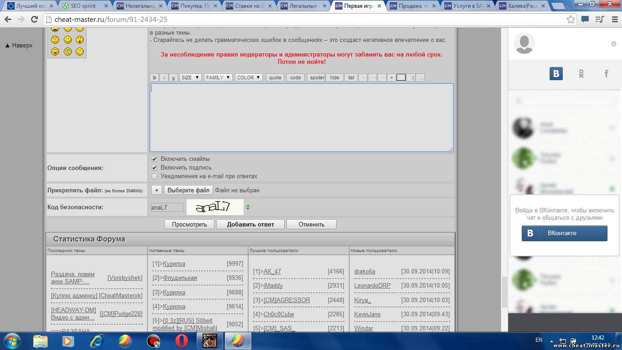Viewport: 622px width, 350px height.
Task: Click the Facebook icon in sidebar
Action: pos(606,74)
